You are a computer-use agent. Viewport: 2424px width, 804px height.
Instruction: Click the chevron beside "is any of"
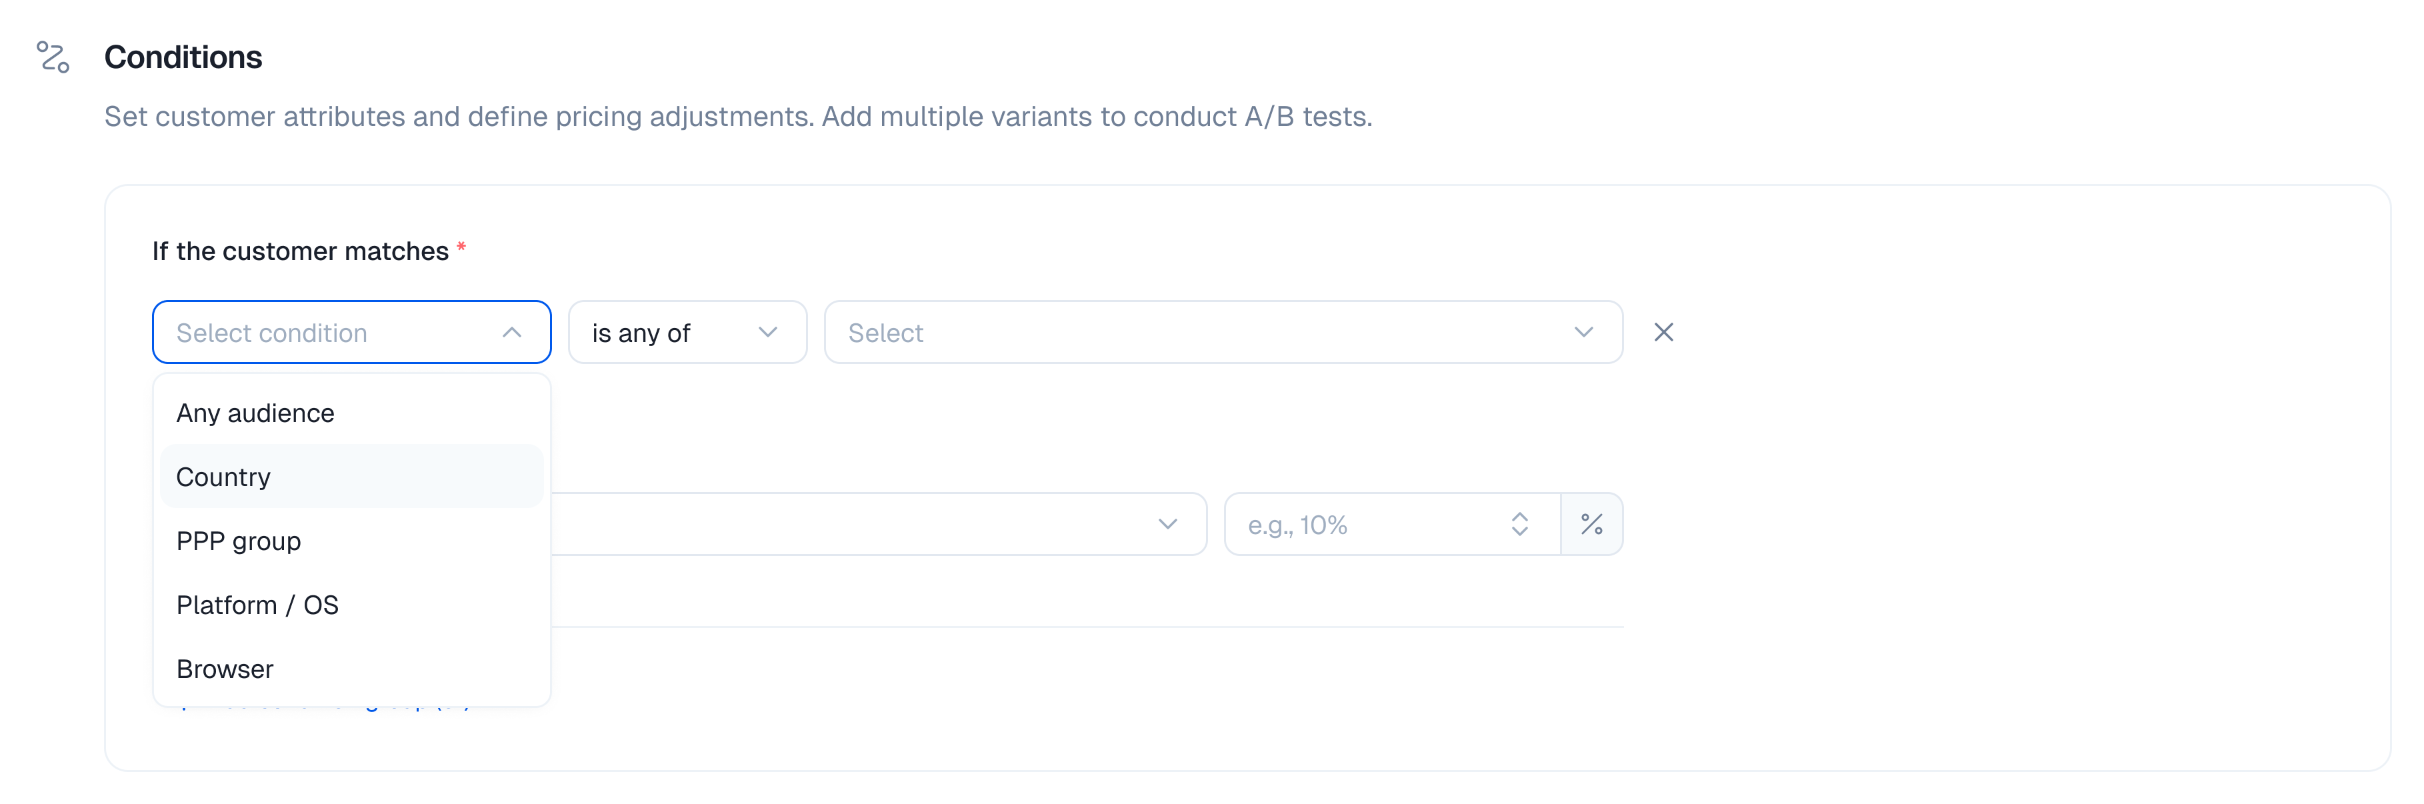click(x=768, y=332)
